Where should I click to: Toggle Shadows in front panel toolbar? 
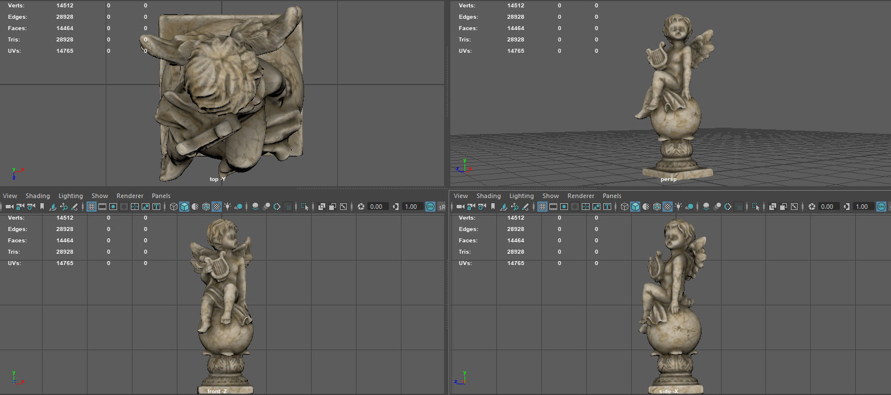(238, 207)
